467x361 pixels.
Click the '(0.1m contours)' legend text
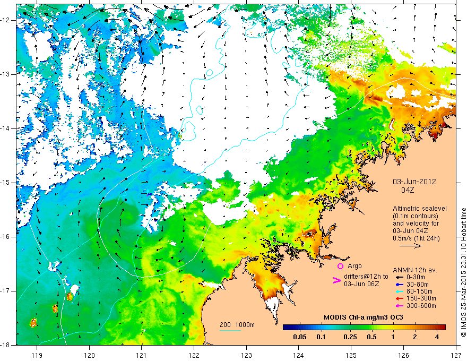point(416,216)
